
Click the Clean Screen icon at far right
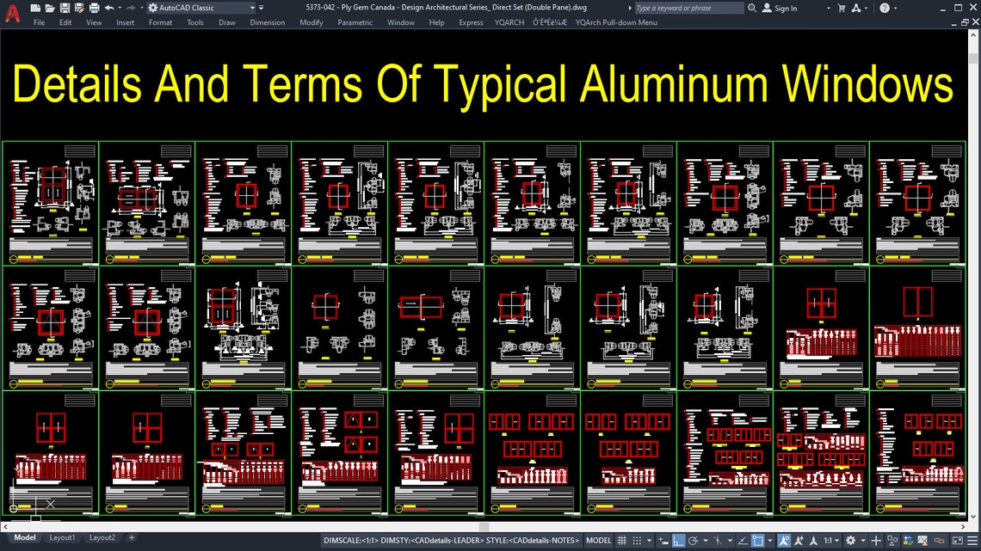pos(957,542)
